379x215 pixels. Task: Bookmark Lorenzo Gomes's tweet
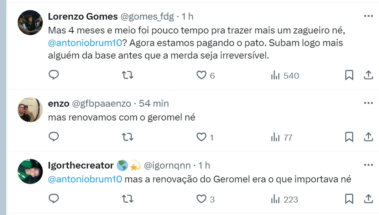[x=349, y=75]
